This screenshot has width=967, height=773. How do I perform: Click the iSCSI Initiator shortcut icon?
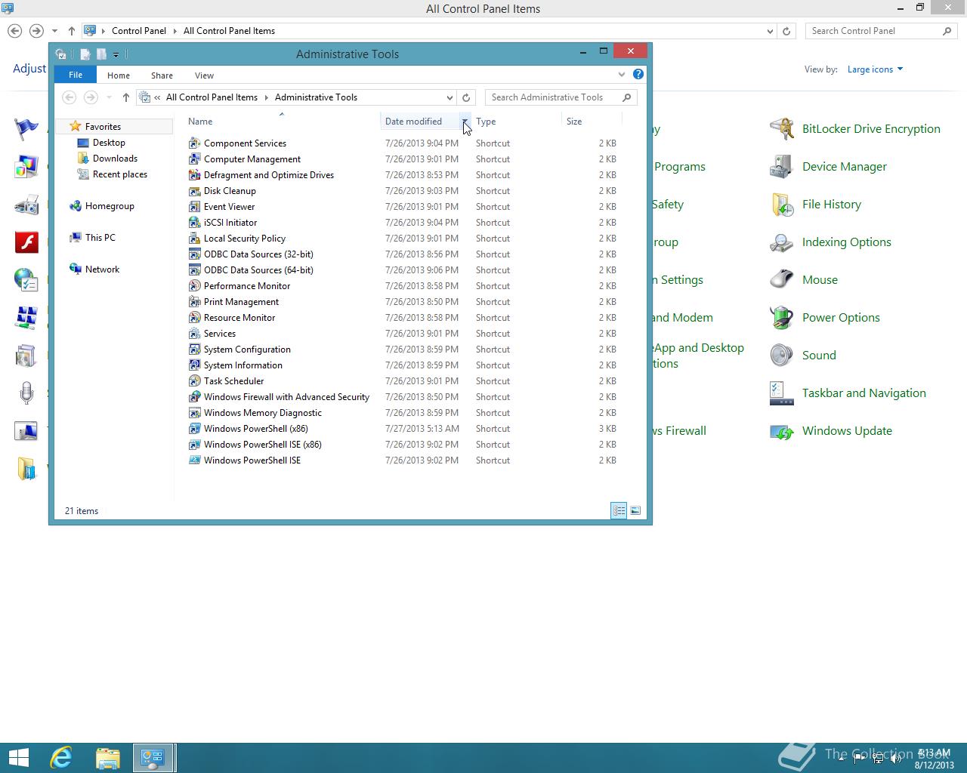194,223
